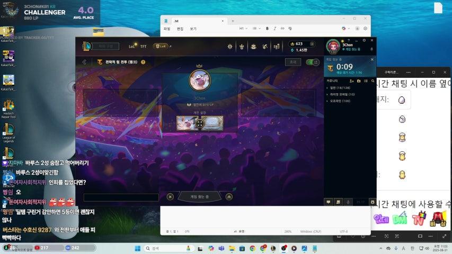Open the League client home logo
This screenshot has width=452, height=254.
click(86, 46)
